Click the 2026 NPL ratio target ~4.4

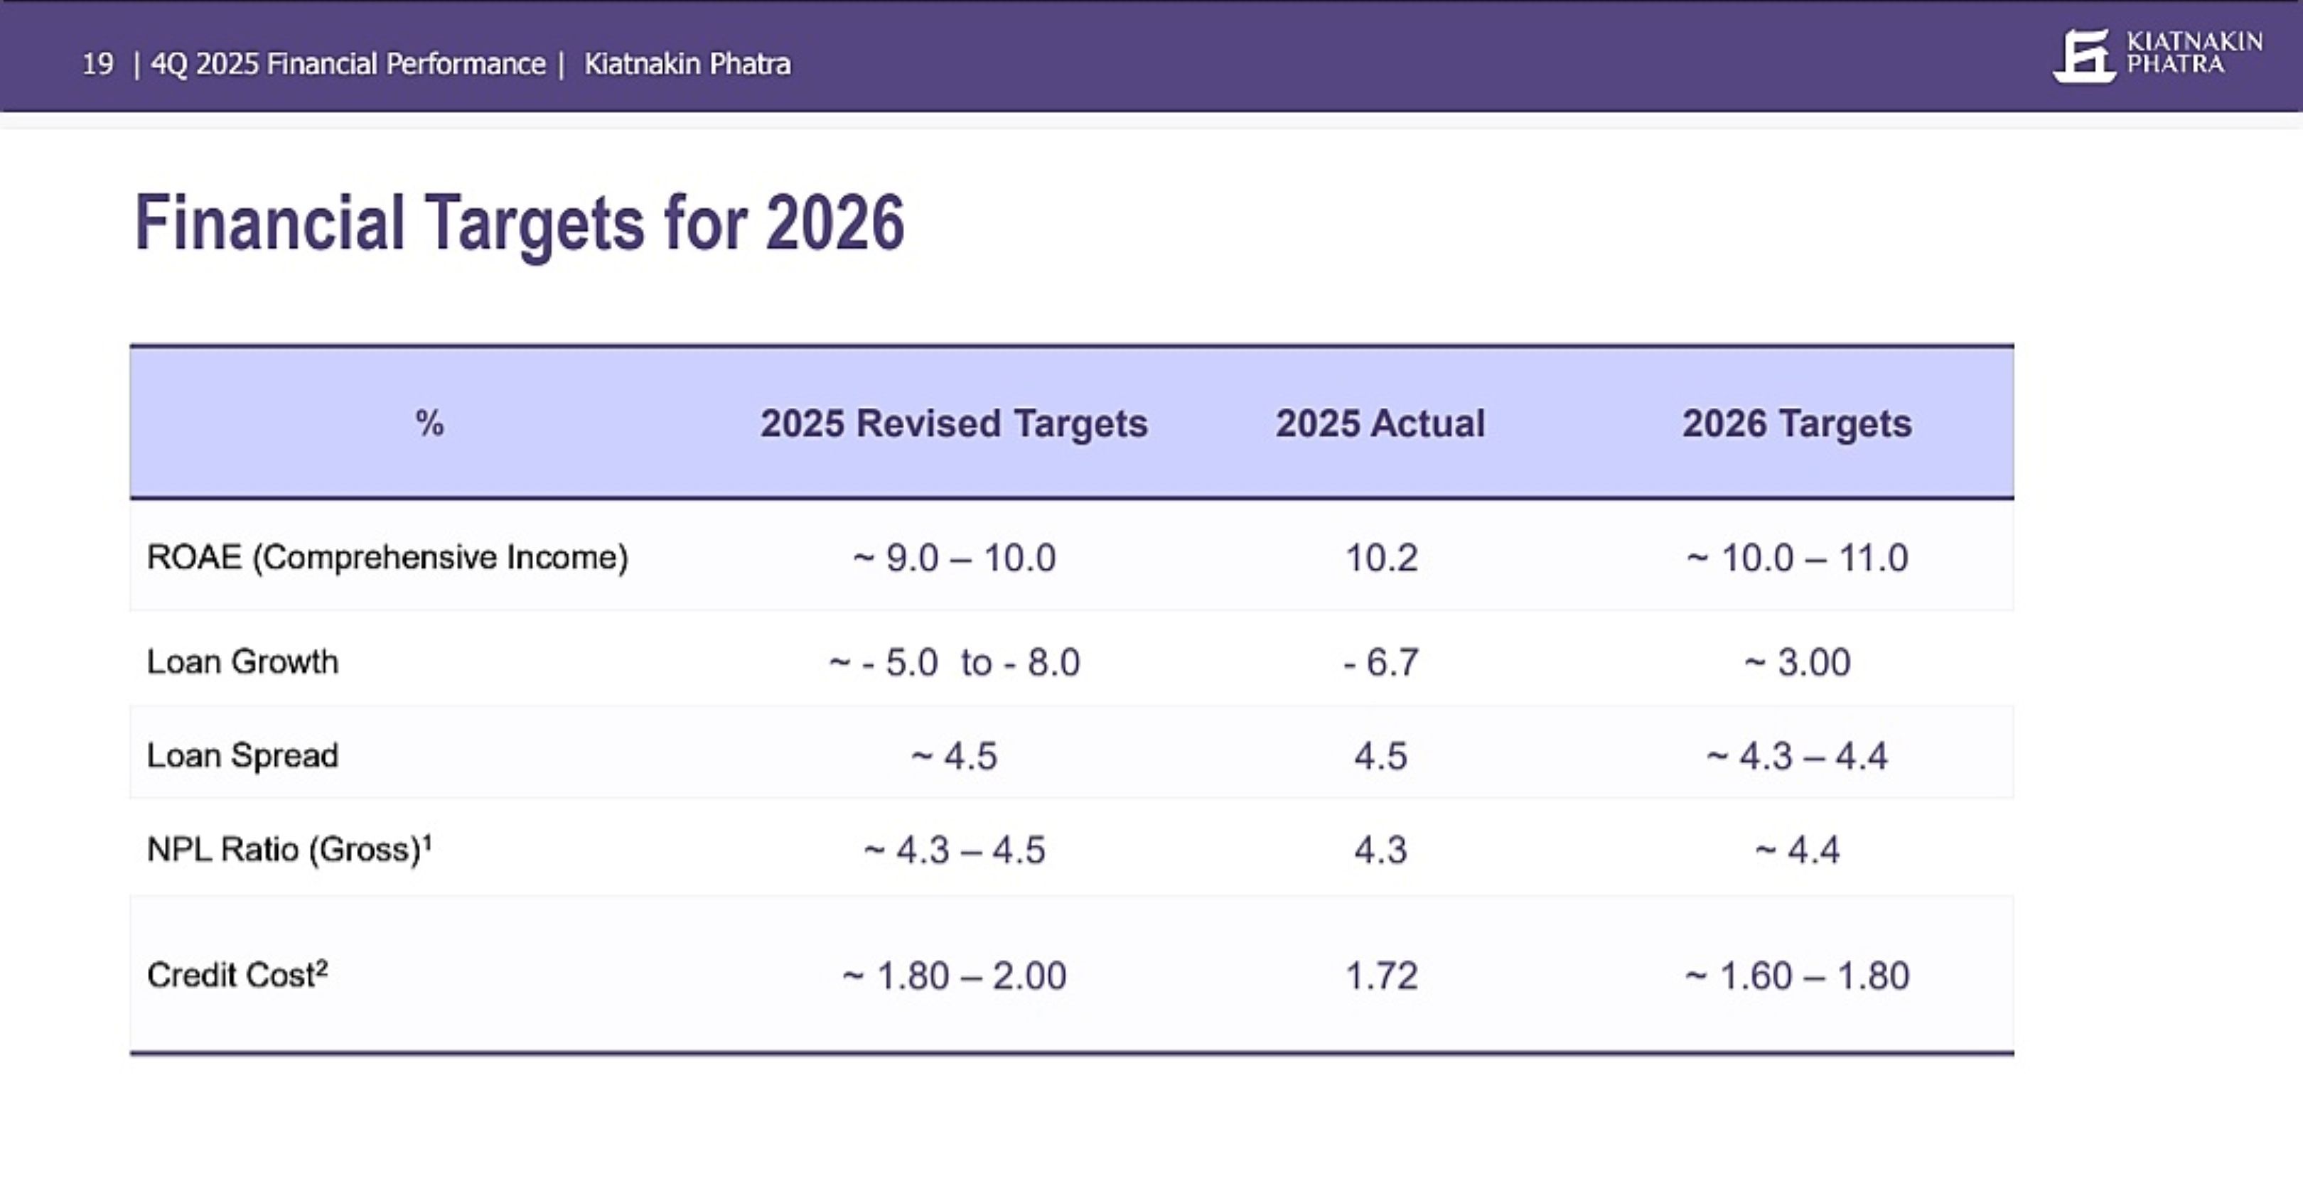[1797, 850]
